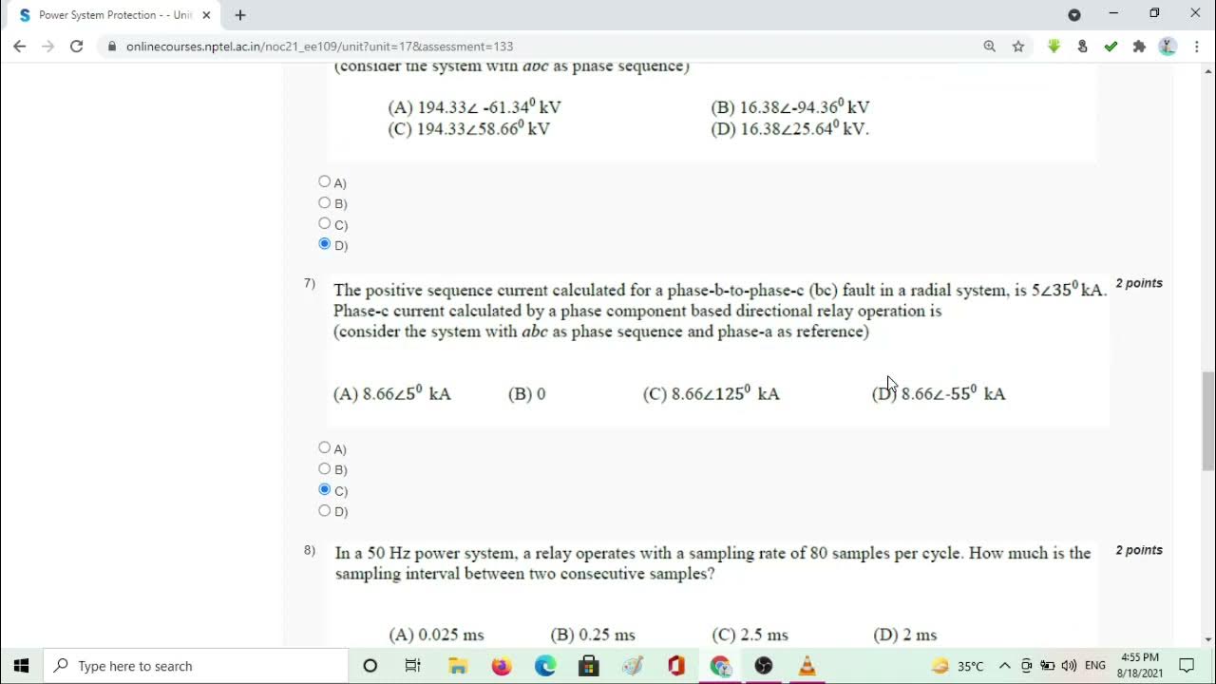Open the tab search dropdown arrow
This screenshot has width=1216, height=684.
[1074, 14]
